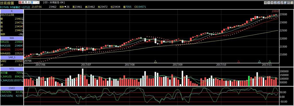Click the 量7055 volume in header

point(127,7)
